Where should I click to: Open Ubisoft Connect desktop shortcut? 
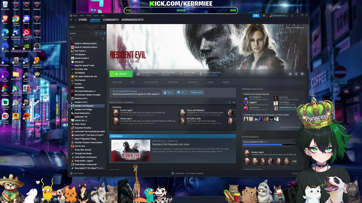[x=16, y=103]
